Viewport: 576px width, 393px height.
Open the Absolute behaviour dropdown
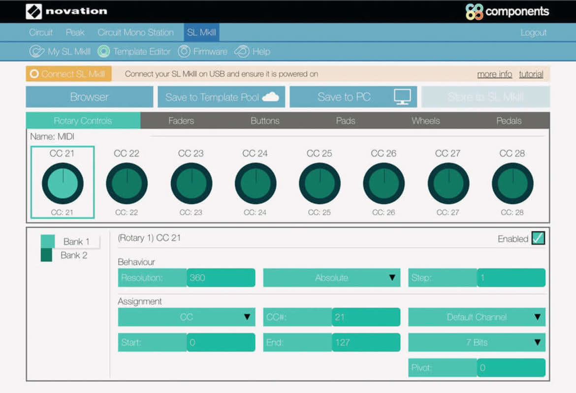[x=332, y=278]
